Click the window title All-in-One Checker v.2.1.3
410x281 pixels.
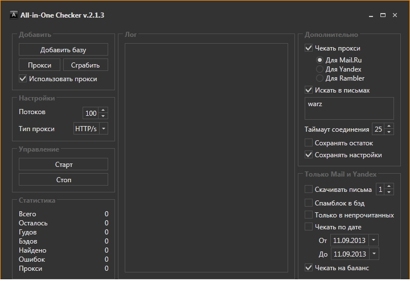[62, 15]
